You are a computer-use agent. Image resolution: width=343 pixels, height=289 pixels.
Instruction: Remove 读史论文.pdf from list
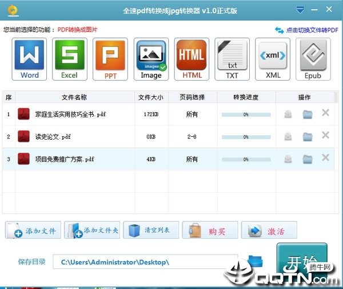(x=325, y=135)
